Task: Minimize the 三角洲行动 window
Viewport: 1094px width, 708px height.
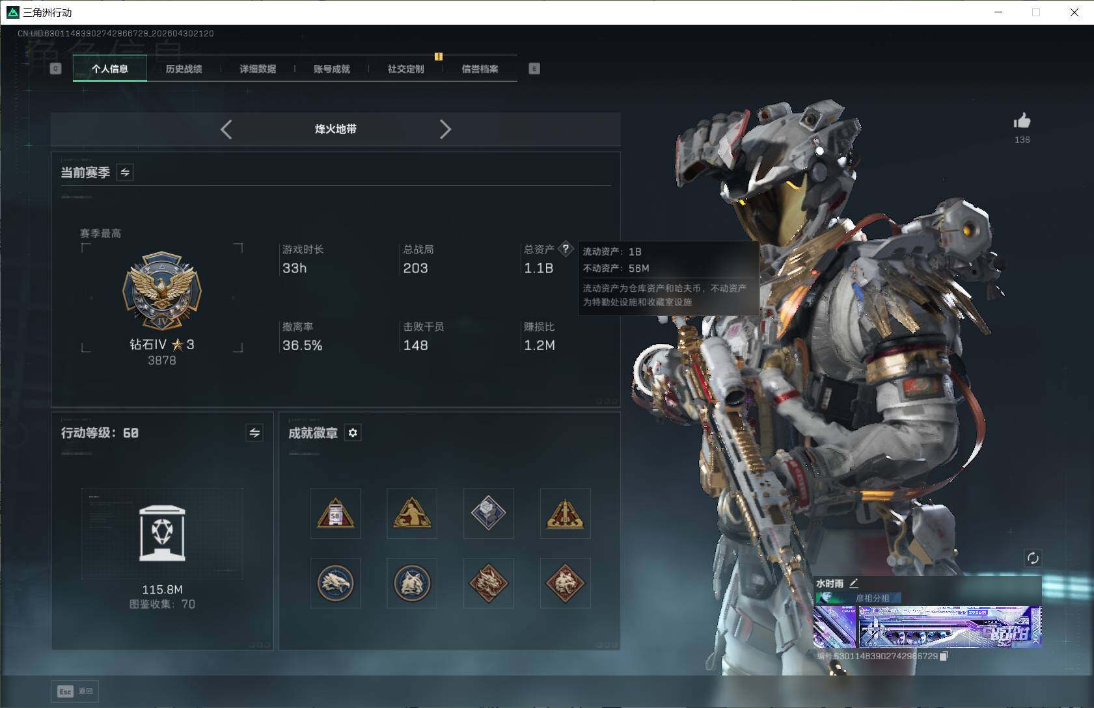Action: pos(999,12)
